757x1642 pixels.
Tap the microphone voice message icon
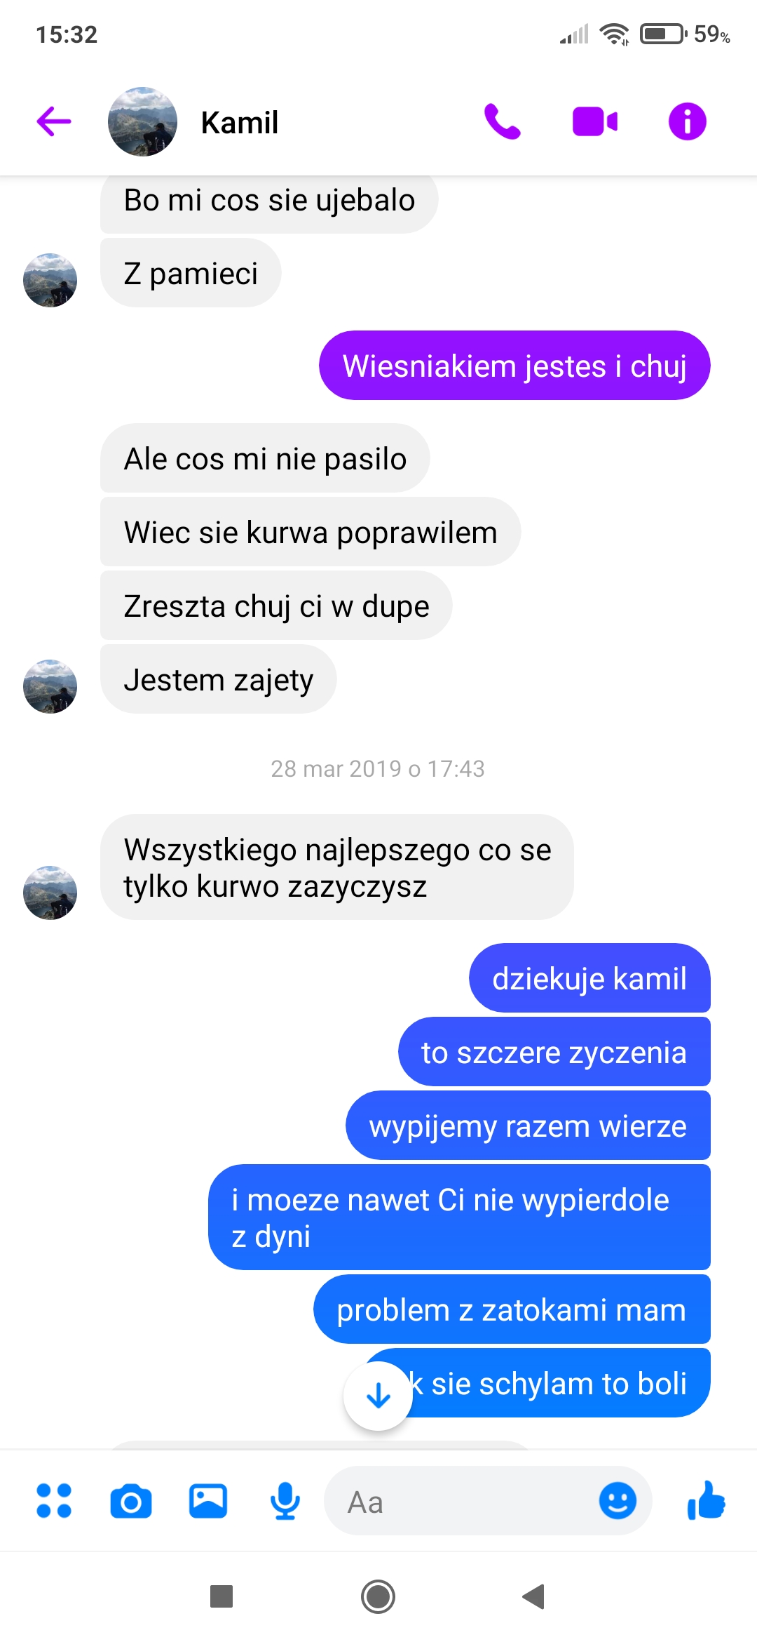[285, 1502]
